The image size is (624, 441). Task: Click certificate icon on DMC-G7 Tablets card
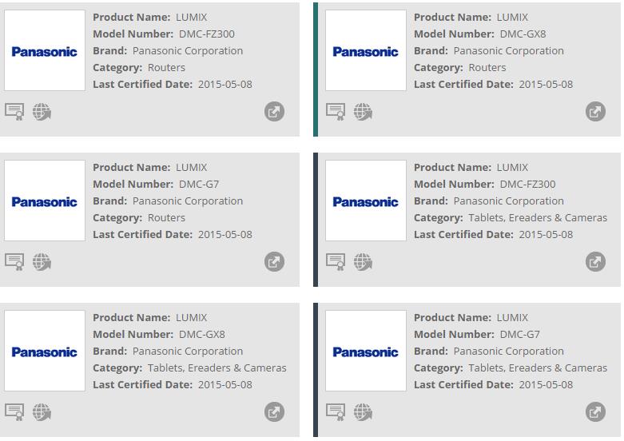(336, 412)
